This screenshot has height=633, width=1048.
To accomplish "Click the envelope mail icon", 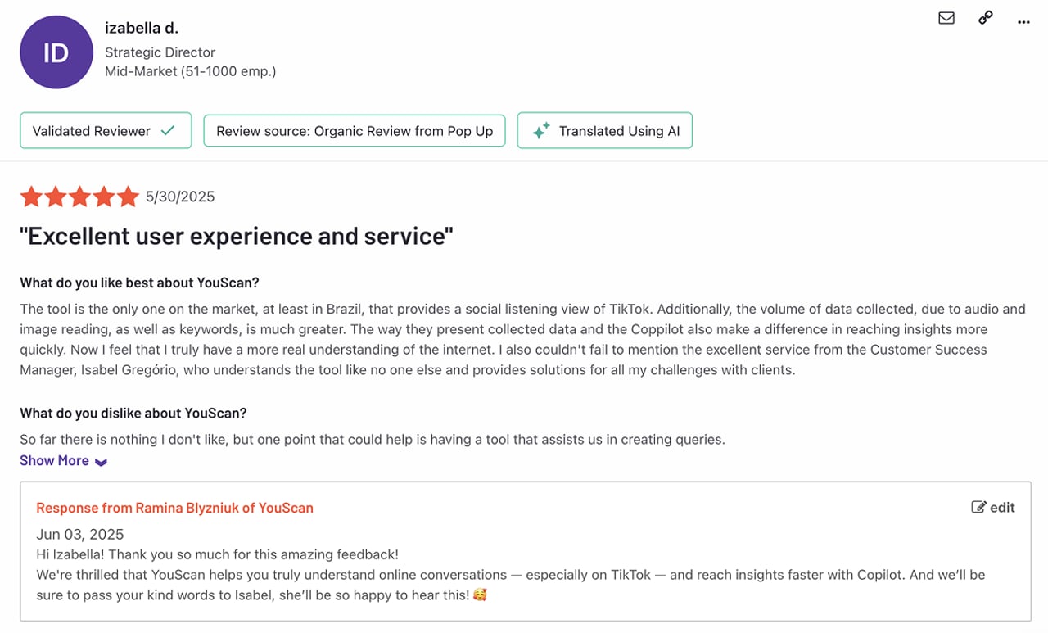I will pos(946,18).
